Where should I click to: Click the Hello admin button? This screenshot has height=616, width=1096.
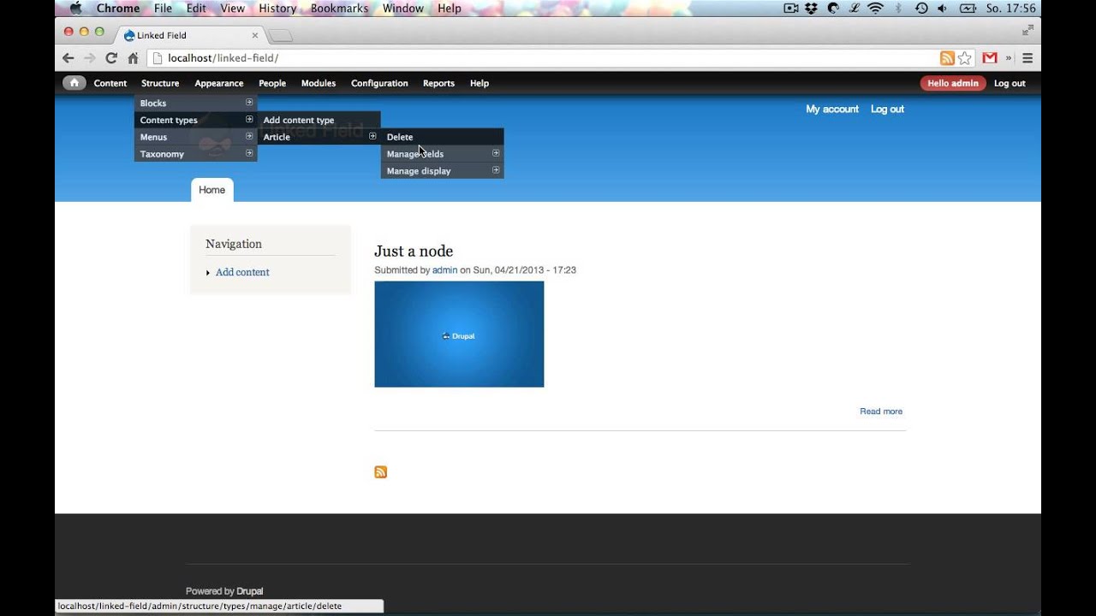[953, 83]
